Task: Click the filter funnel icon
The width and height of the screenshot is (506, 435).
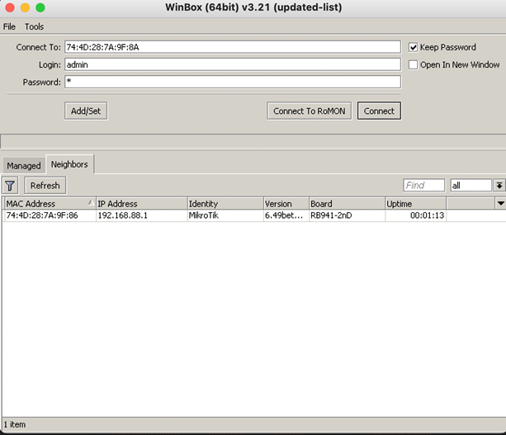Action: (x=10, y=186)
